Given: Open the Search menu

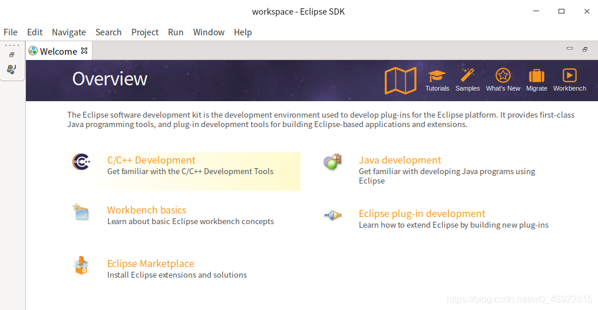Looking at the screenshot, I should pos(108,32).
